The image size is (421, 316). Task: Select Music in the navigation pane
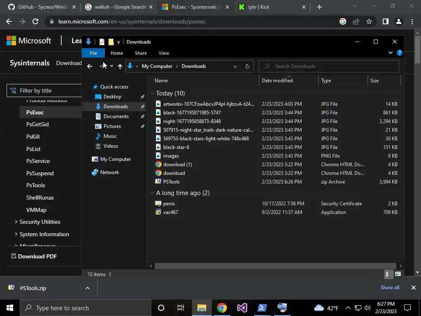[x=110, y=136]
